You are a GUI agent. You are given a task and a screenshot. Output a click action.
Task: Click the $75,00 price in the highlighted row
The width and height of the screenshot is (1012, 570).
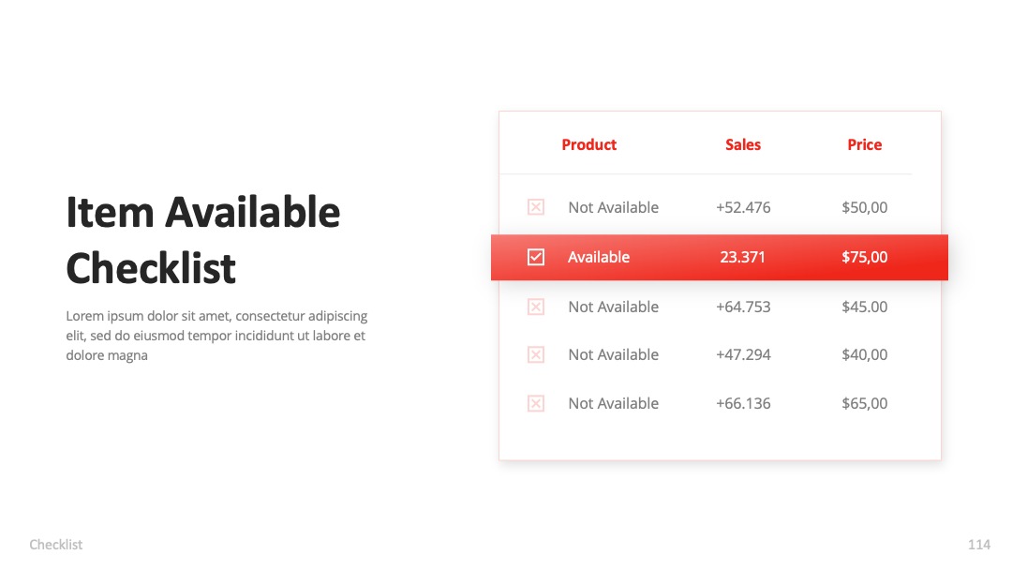(864, 257)
